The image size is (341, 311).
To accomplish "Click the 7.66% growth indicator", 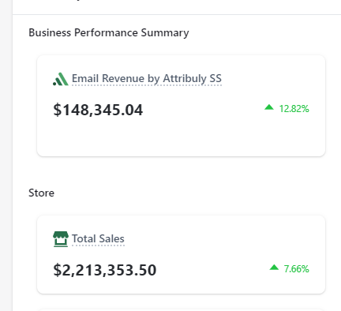I will tap(296, 269).
